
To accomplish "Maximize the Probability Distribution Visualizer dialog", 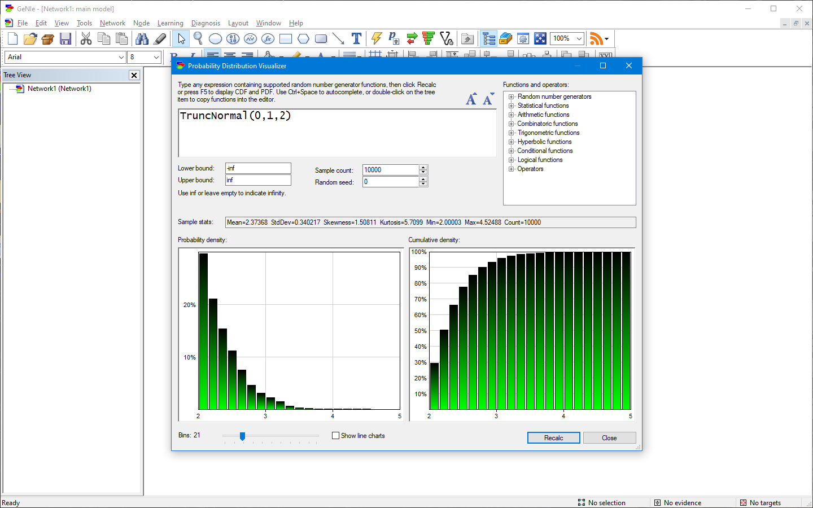I will [x=603, y=65].
